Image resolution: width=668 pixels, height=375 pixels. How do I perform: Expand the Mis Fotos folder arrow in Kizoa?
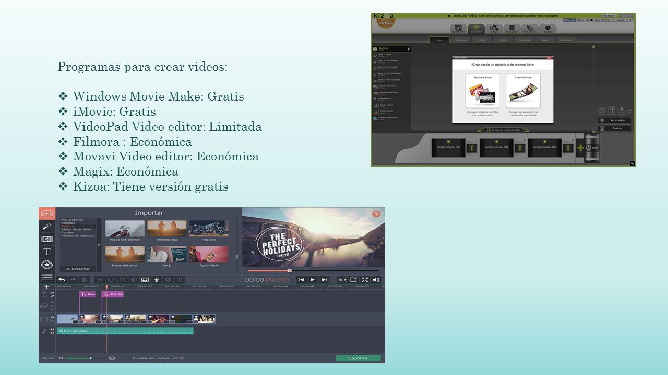click(409, 49)
